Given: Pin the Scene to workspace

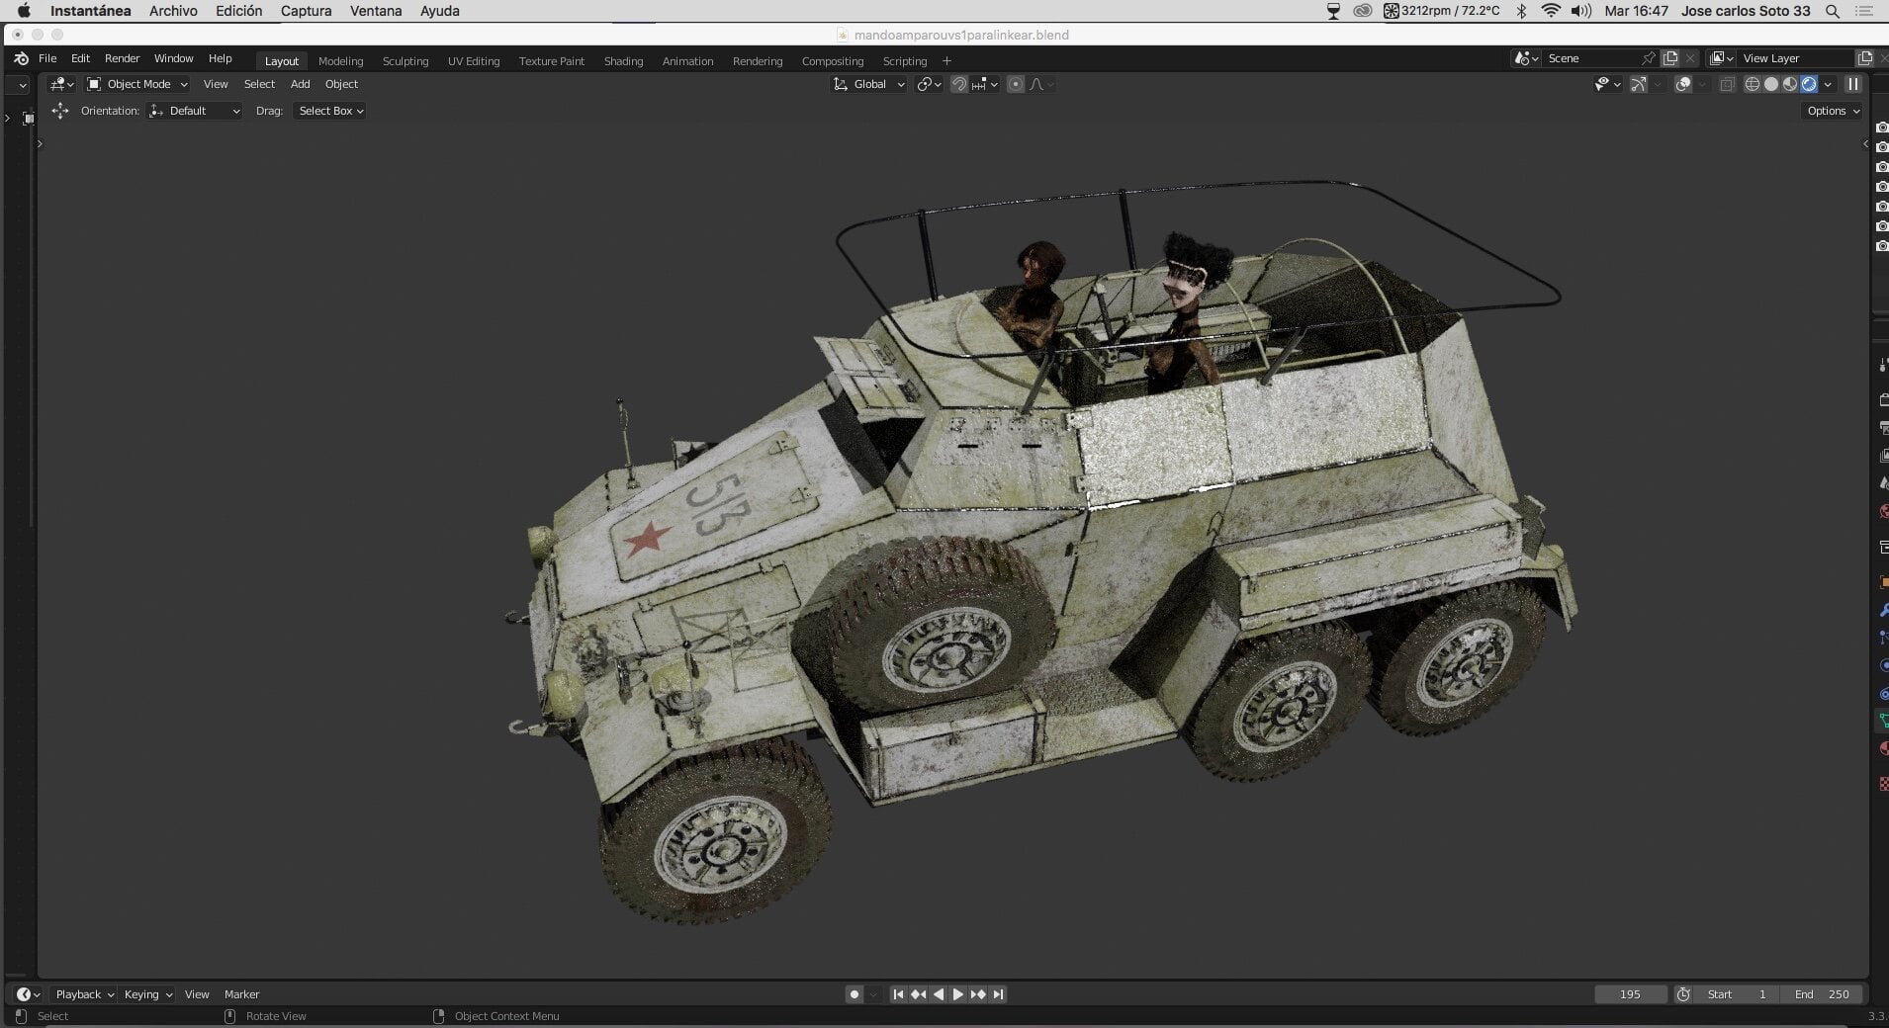Looking at the screenshot, I should pyautogui.click(x=1648, y=58).
